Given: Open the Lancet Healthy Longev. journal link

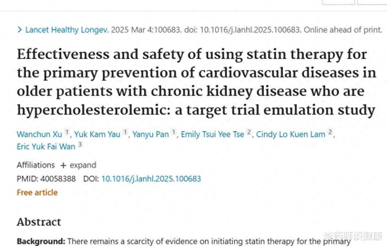Looking at the screenshot, I should pos(67,30).
